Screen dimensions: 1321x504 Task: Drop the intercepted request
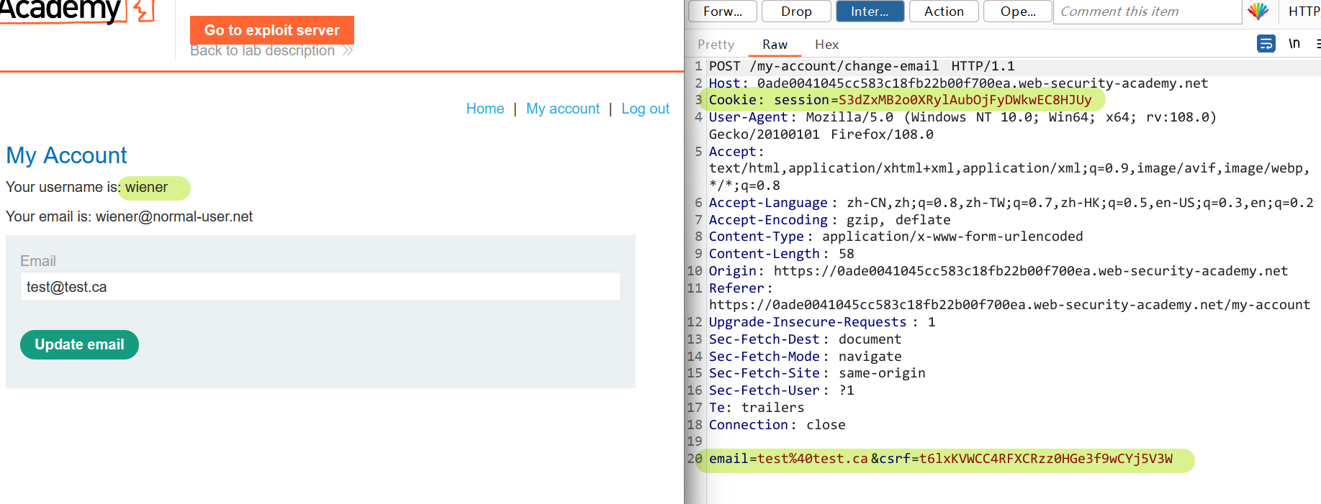click(795, 12)
